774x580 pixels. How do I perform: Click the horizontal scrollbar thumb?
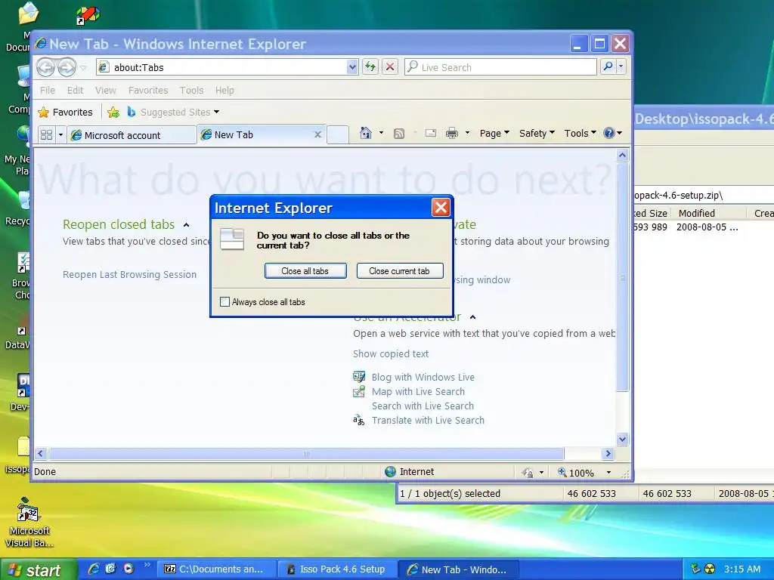(x=306, y=453)
